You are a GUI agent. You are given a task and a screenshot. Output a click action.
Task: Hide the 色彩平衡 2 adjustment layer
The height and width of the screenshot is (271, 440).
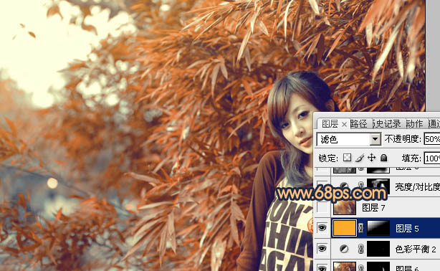(x=322, y=249)
